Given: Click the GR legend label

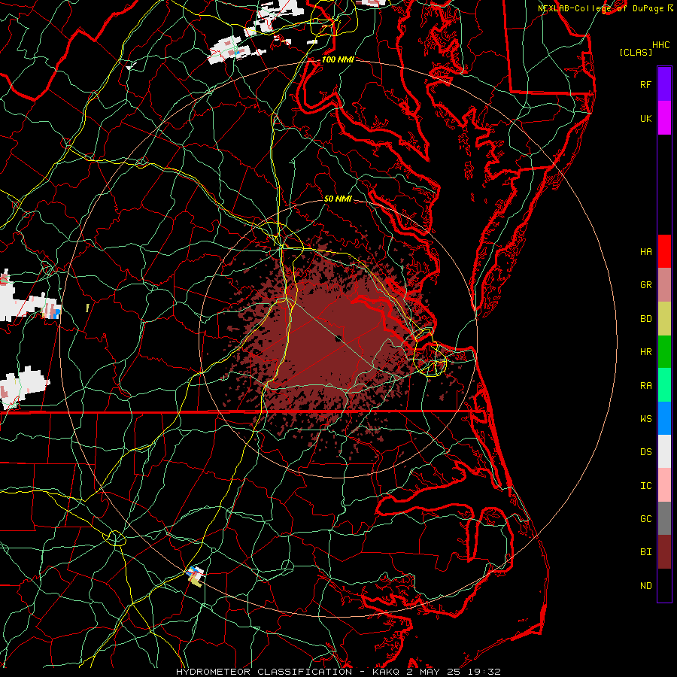Looking at the screenshot, I should (x=645, y=285).
